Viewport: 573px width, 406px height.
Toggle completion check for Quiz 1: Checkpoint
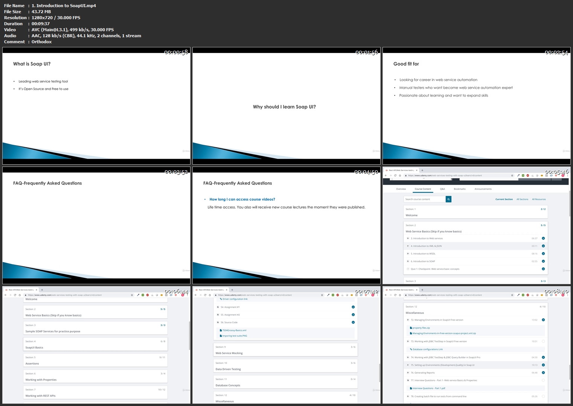pos(543,269)
